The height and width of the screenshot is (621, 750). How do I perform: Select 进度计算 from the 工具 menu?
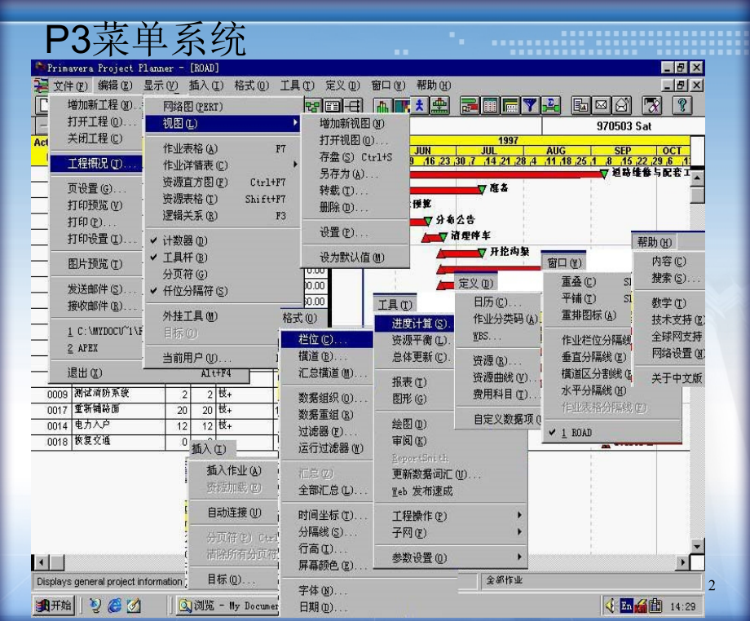[420, 322]
